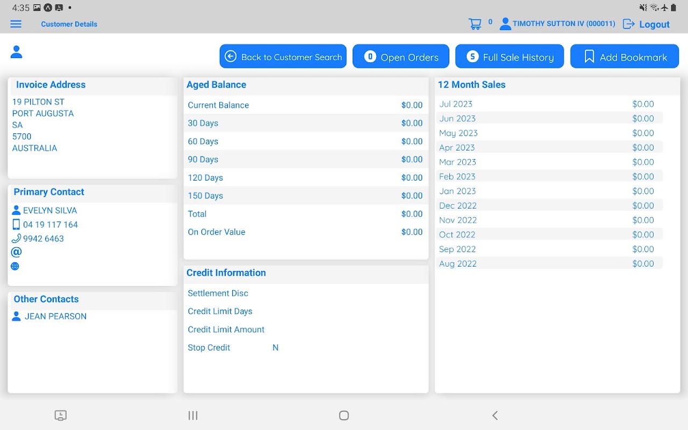Click the customer avatar icon below the menu
This screenshot has width=688, height=430.
[17, 52]
